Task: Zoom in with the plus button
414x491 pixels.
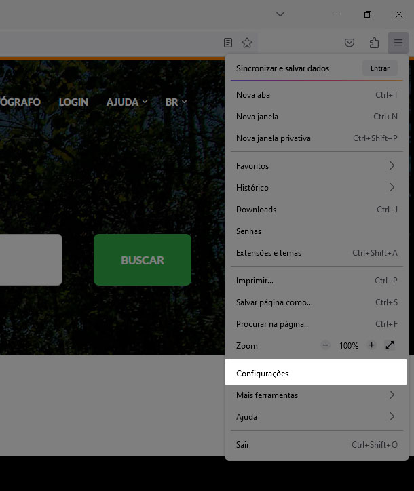Action: coord(371,345)
